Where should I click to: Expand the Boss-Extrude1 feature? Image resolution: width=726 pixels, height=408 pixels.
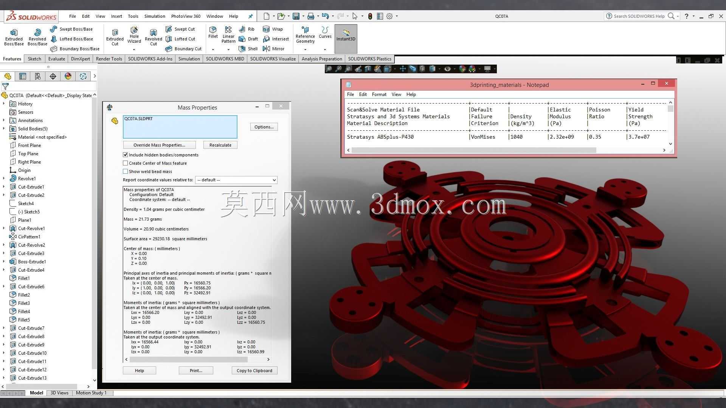(x=4, y=262)
